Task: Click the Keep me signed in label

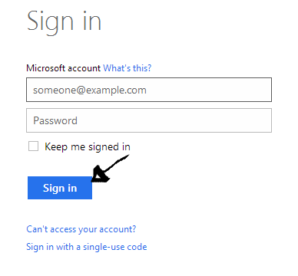Action: point(88,147)
